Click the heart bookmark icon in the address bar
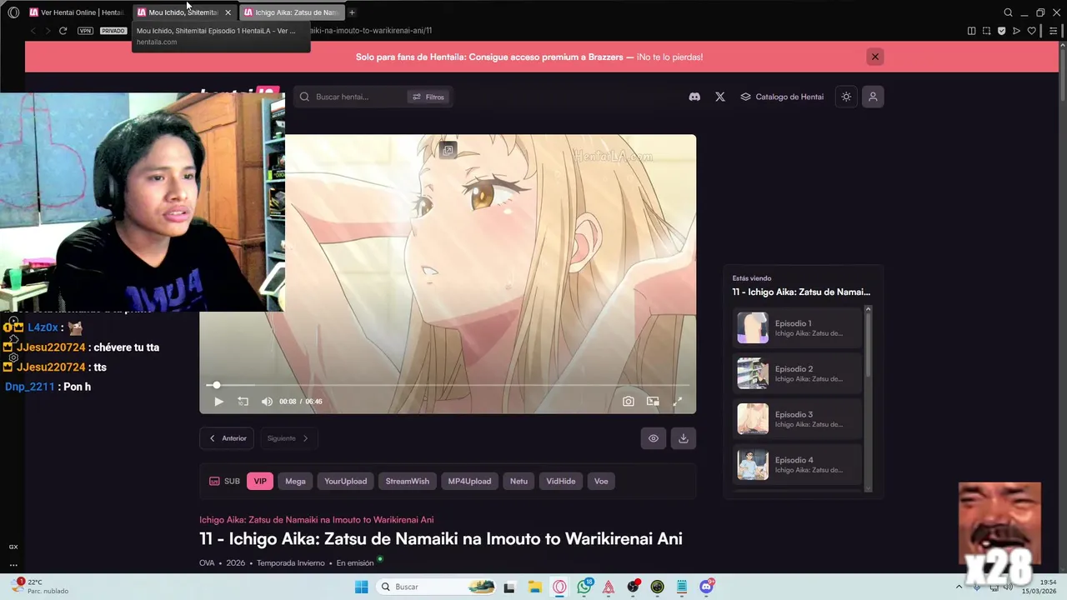1067x600 pixels. (1031, 31)
